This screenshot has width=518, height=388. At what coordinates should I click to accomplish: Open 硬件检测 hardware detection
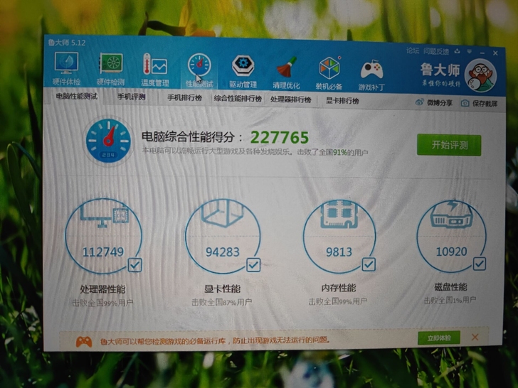tap(111, 69)
